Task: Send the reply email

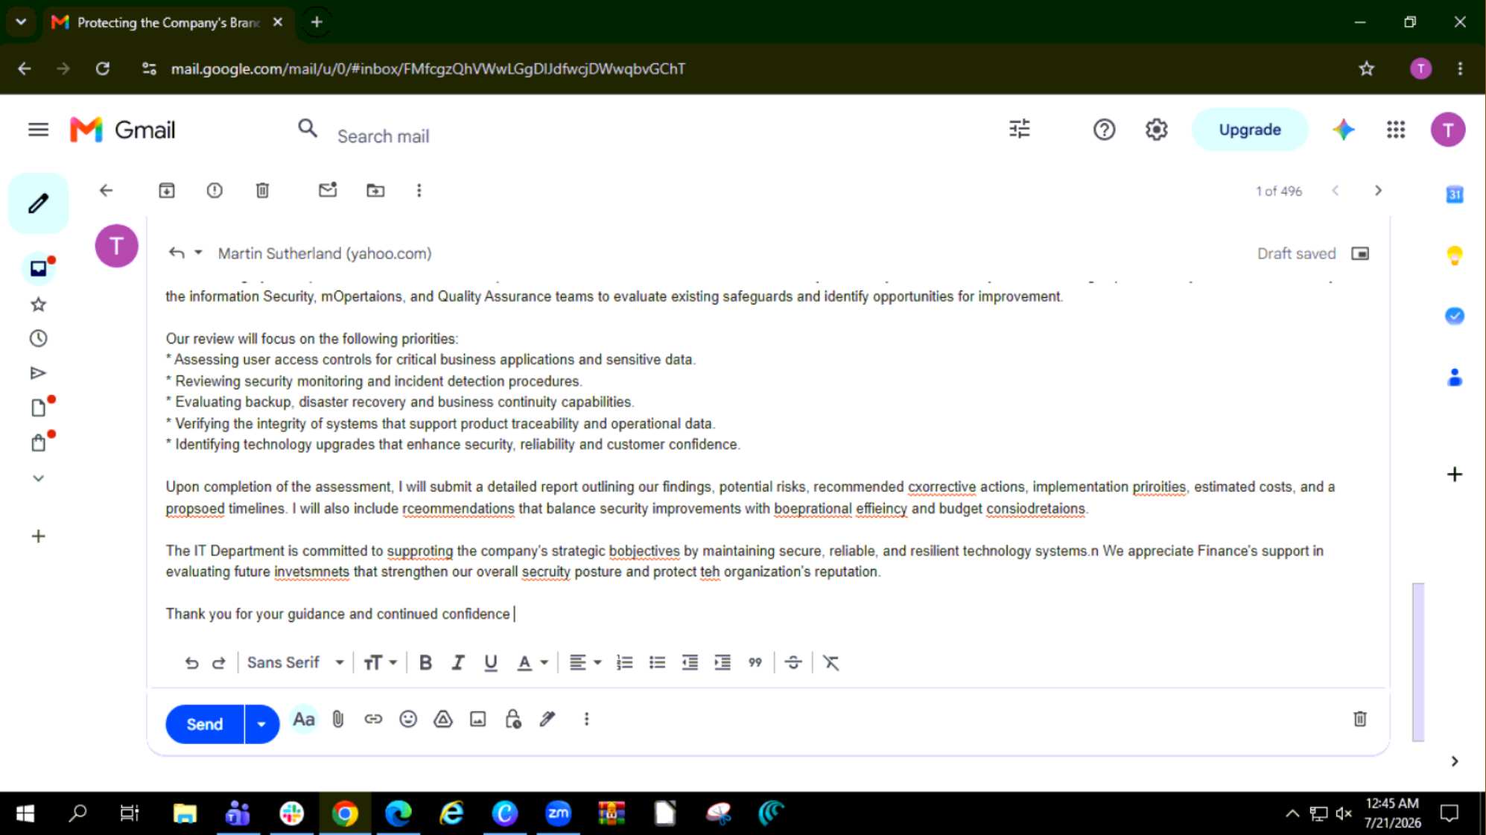Action: [x=205, y=724]
